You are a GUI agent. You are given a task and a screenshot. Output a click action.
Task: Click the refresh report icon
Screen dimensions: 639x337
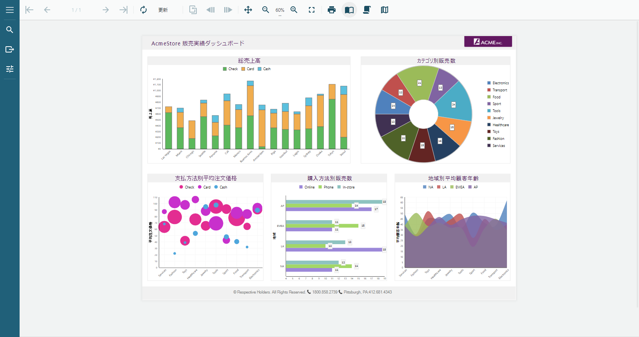[x=143, y=10]
